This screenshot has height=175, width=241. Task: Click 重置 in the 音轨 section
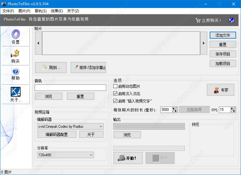80,96
